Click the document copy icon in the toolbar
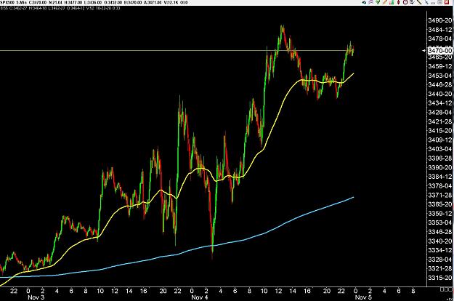The image size is (454, 301). (x=413, y=2)
